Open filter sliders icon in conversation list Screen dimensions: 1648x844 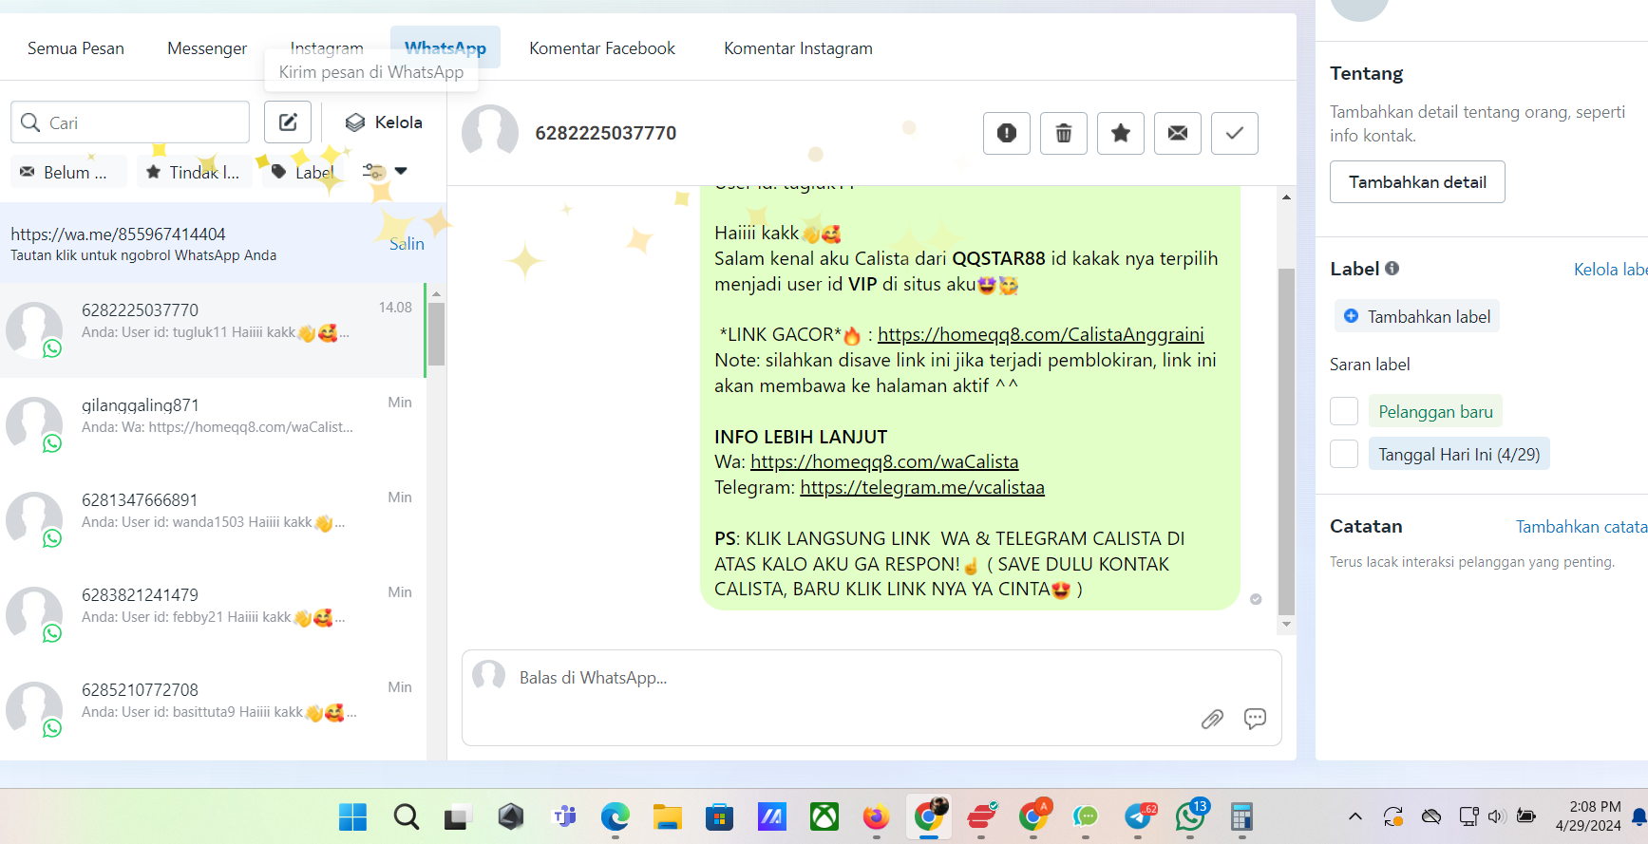[373, 172]
